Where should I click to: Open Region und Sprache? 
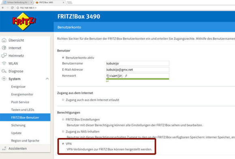(x=25, y=141)
